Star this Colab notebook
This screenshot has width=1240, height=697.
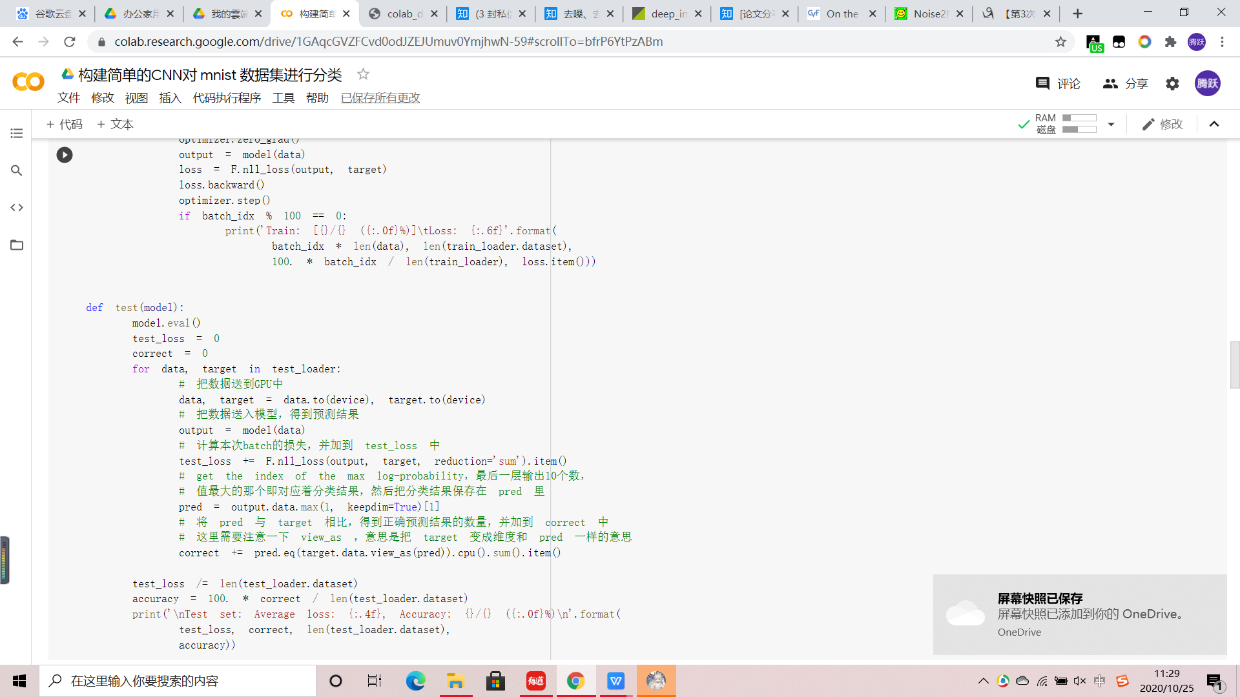click(363, 74)
